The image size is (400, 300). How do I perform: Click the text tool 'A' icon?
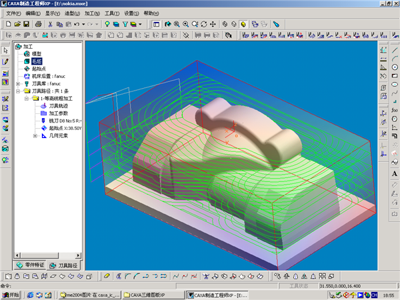(x=395, y=174)
